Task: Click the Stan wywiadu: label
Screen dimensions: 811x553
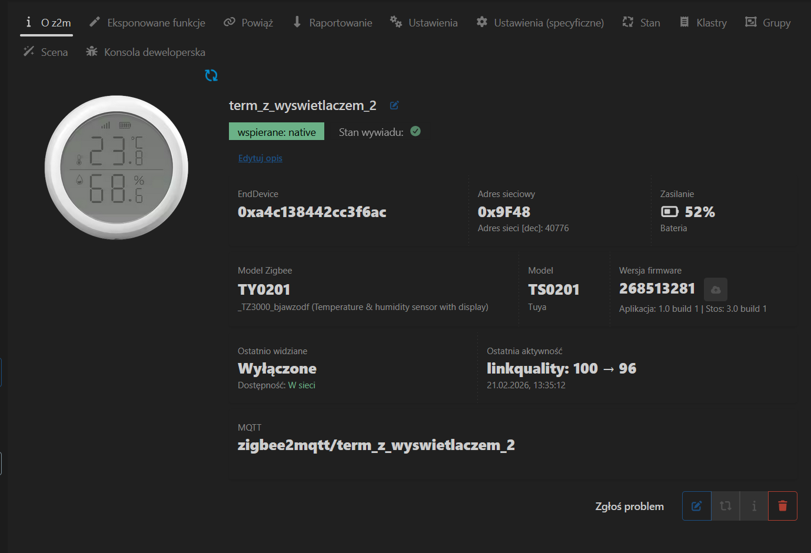Action: point(371,132)
